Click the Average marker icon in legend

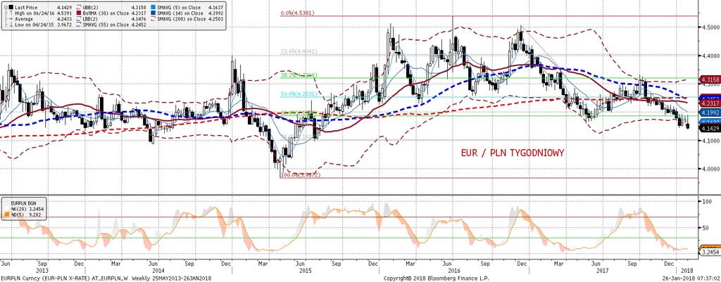click(x=11, y=19)
